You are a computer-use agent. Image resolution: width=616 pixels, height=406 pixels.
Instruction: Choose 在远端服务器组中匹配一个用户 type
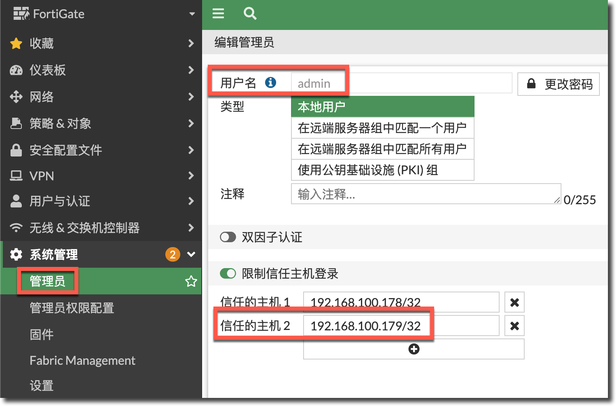coord(382,128)
